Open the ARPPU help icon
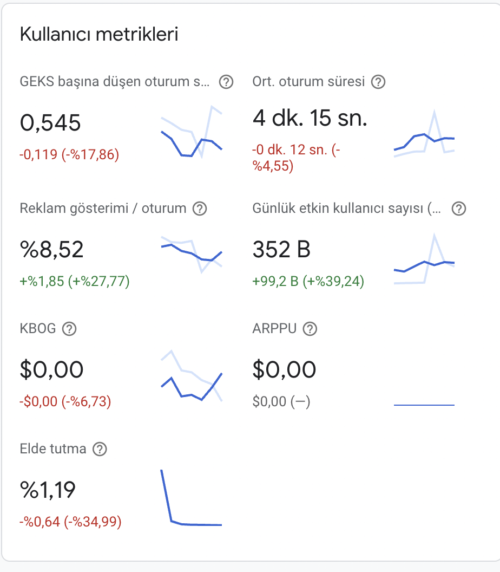The width and height of the screenshot is (500, 572). pyautogui.click(x=310, y=329)
